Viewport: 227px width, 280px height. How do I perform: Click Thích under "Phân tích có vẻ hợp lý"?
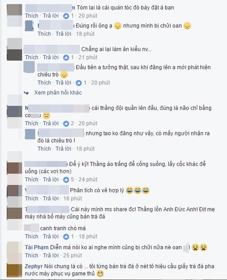tap(32, 199)
